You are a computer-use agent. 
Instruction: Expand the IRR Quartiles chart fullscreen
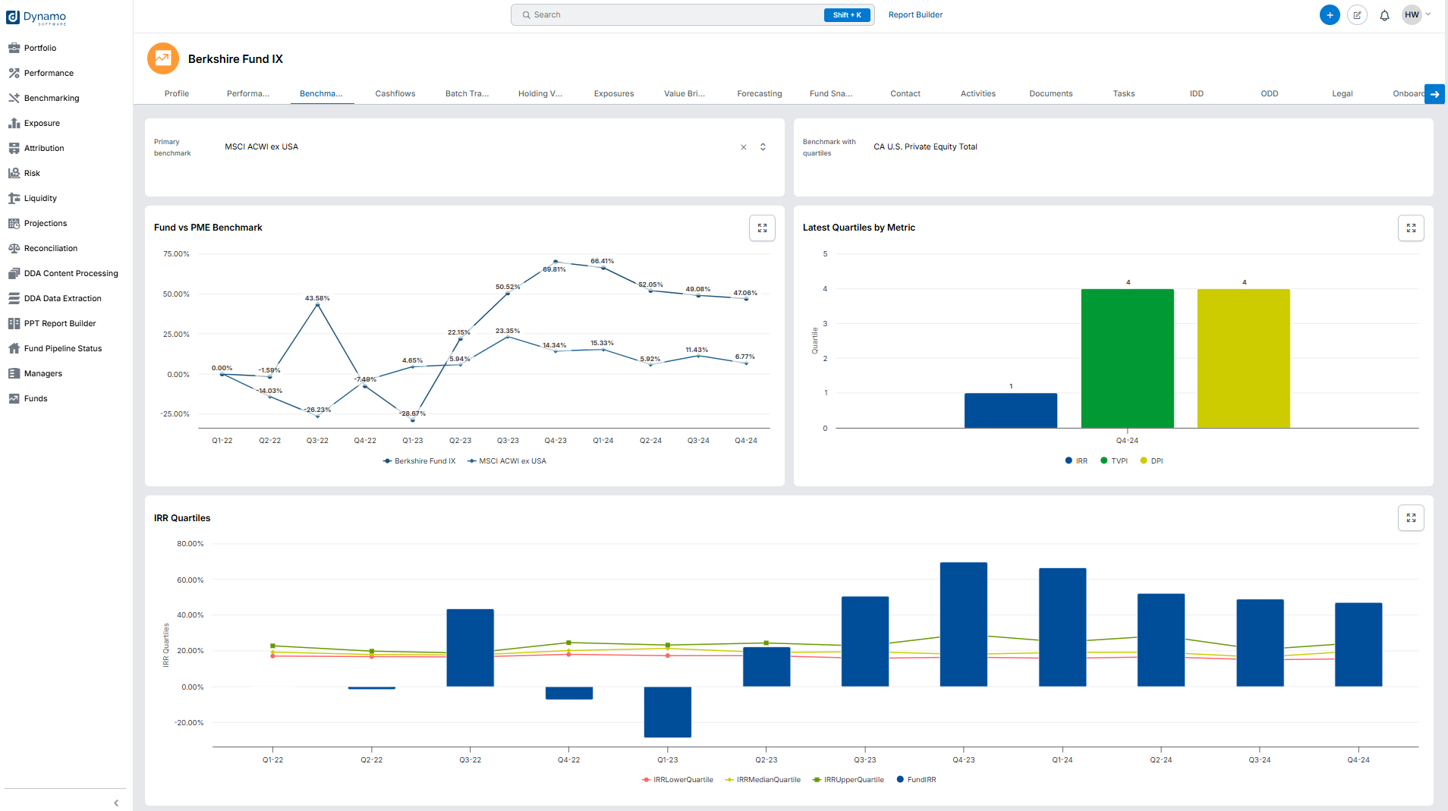[x=1411, y=517]
